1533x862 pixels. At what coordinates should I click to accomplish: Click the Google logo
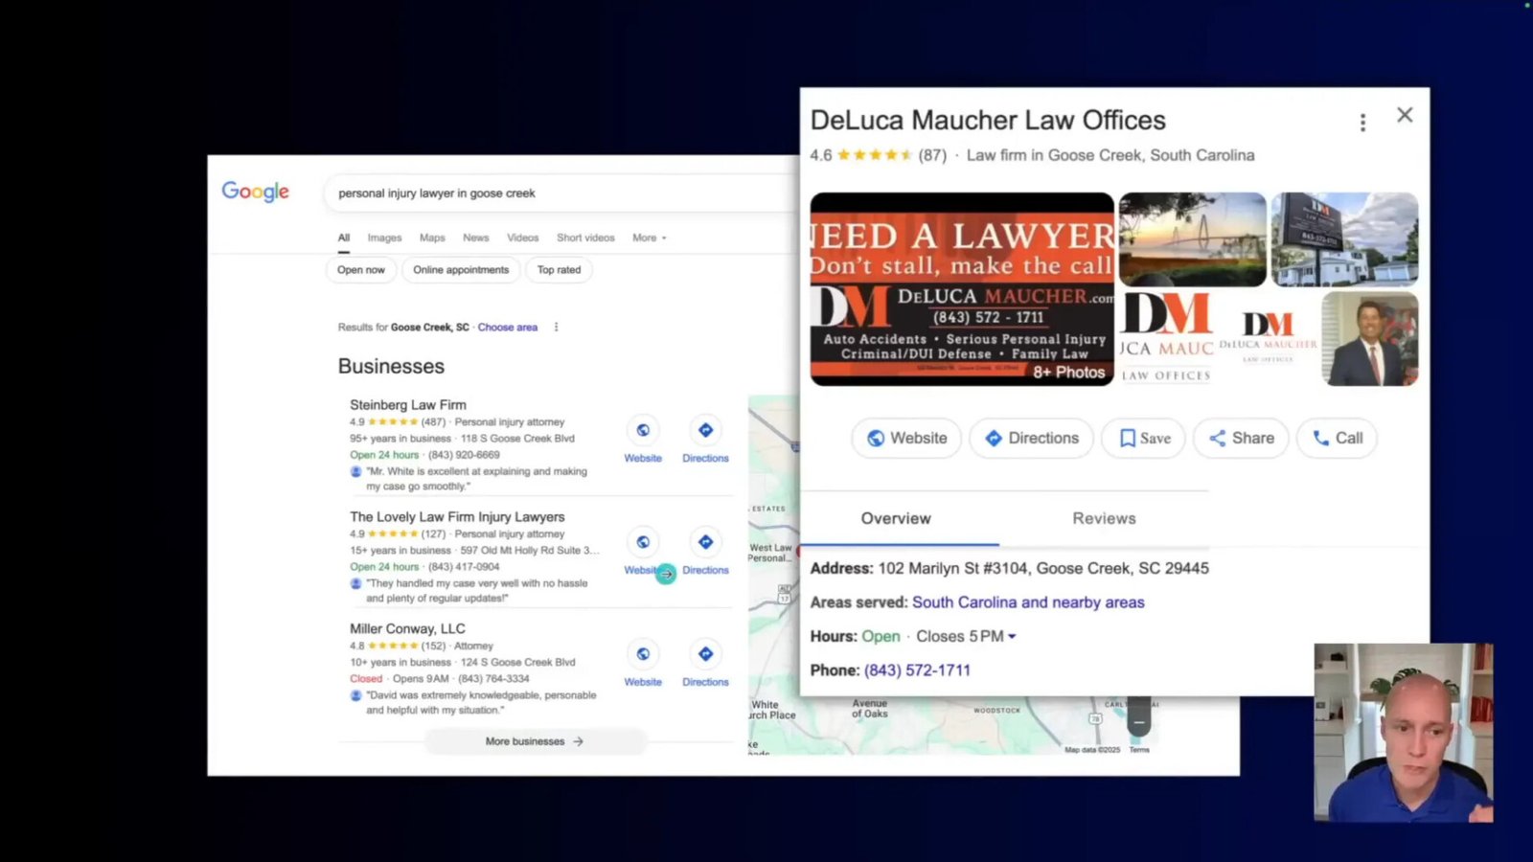tap(255, 192)
